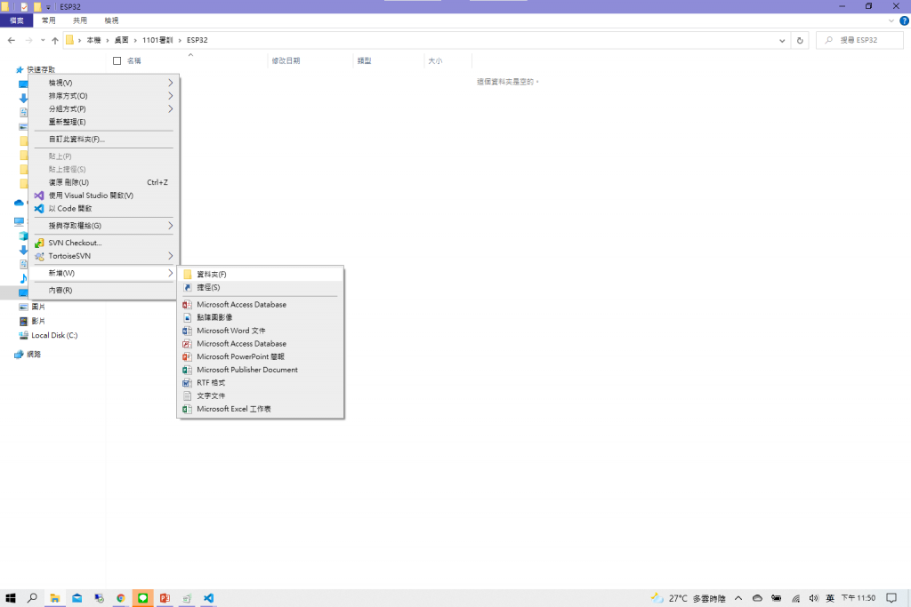Go to 本機 in breadcrumb

pos(93,40)
